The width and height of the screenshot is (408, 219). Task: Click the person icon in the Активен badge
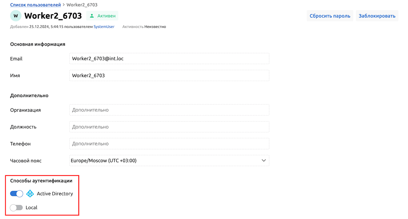coord(92,16)
